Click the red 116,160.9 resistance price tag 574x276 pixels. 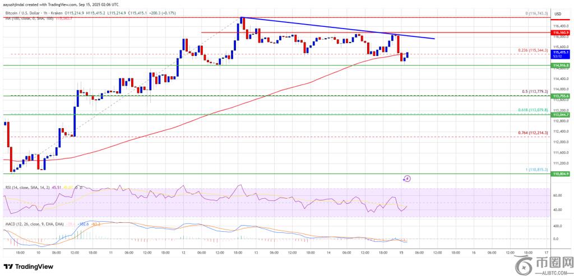click(x=560, y=33)
